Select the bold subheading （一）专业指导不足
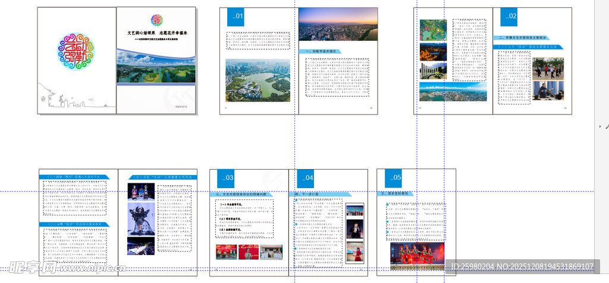This screenshot has width=609, height=283. (231, 204)
